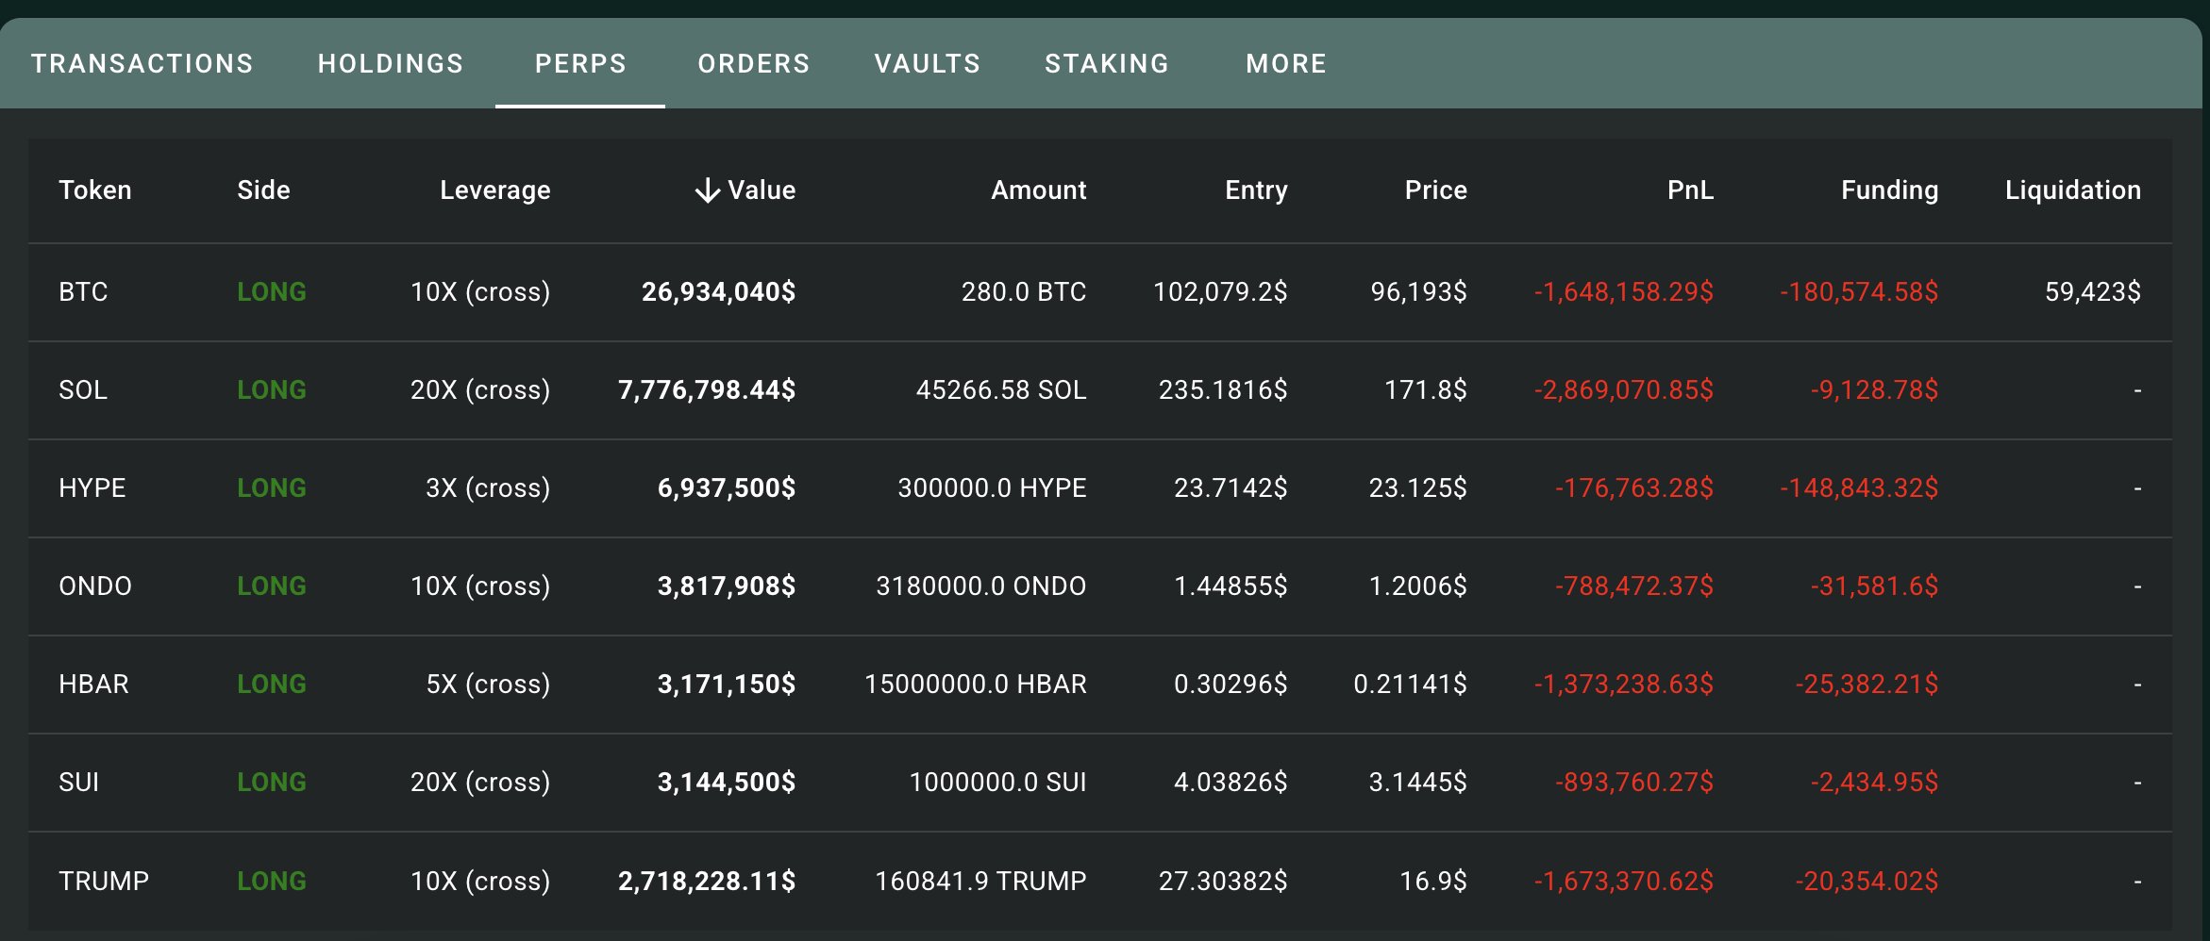Click the LONG label in BTC row
The image size is (2210, 941).
point(272,292)
